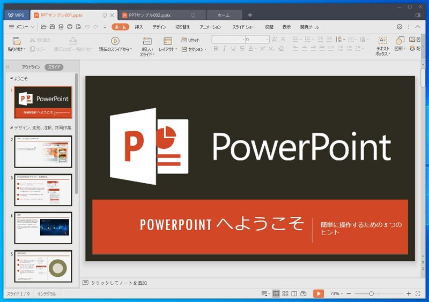Click the 貼り付け paste icon
Image resolution: width=429 pixels, height=302 pixels.
click(x=16, y=41)
